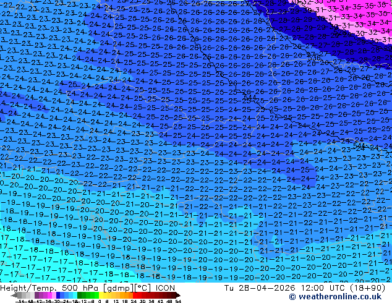Click the dark maroon right arrow end of color scale

click(x=178, y=296)
